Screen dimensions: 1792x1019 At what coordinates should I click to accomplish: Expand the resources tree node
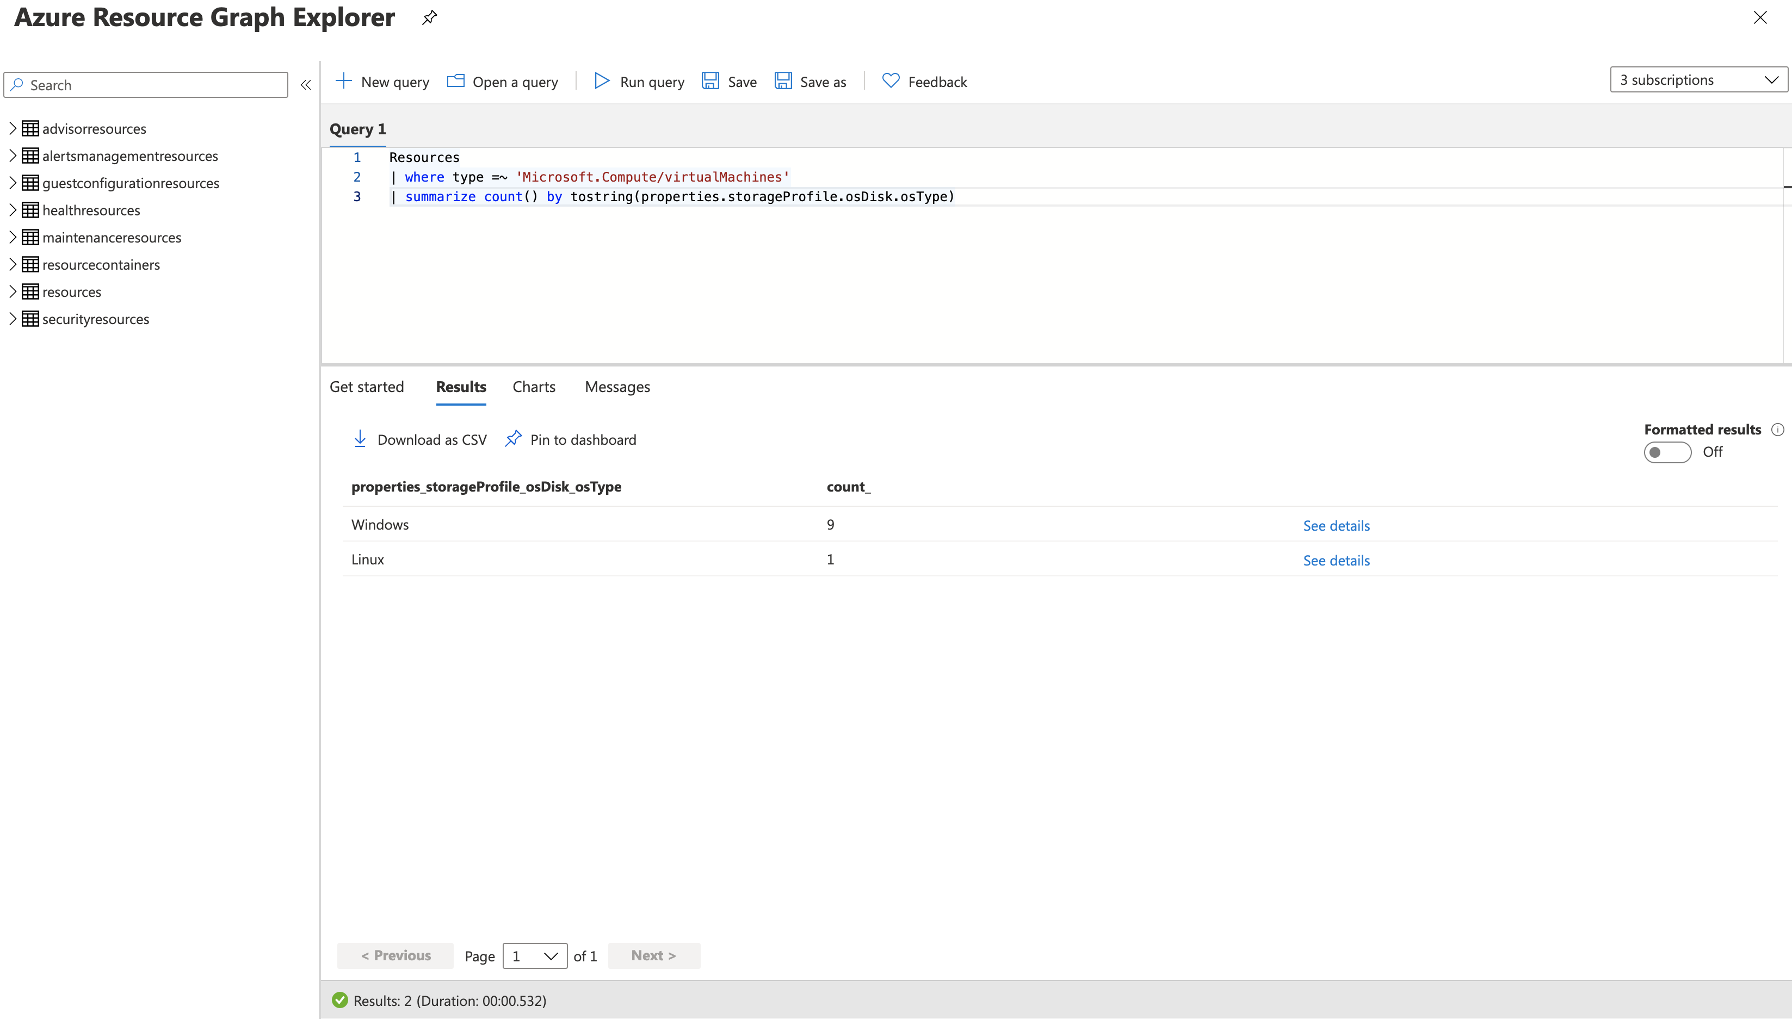tap(13, 292)
